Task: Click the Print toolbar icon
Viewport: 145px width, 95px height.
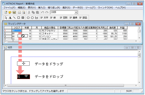Action: tap(19, 12)
